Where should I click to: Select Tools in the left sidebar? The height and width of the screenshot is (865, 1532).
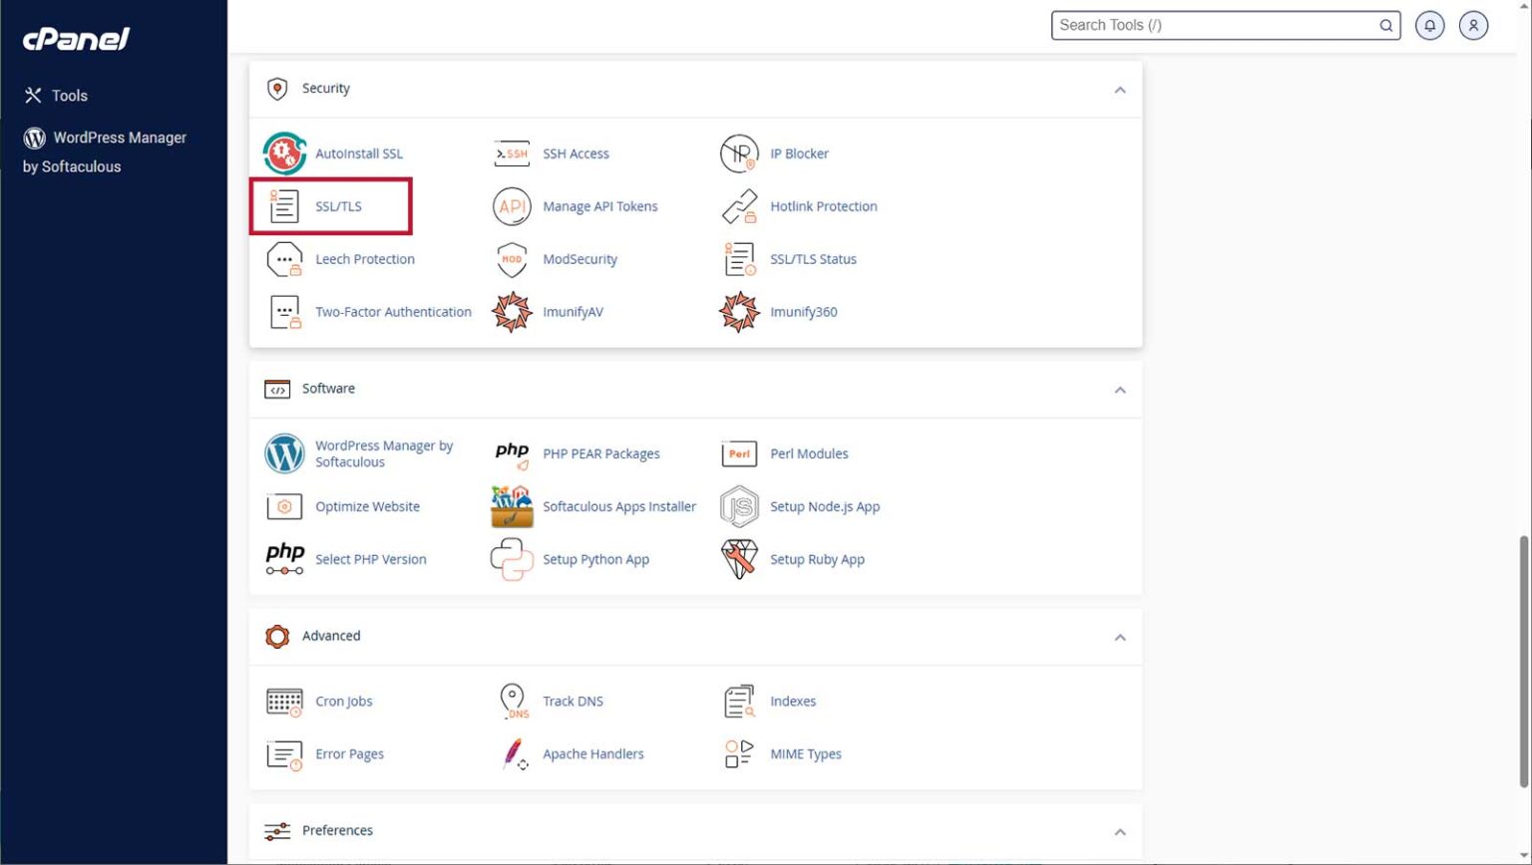click(x=69, y=96)
